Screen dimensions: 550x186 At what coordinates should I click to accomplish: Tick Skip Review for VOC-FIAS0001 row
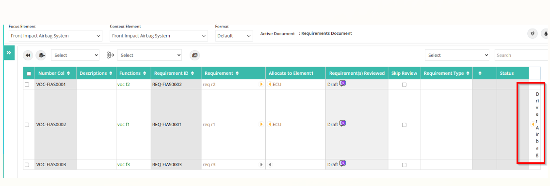[x=404, y=85]
